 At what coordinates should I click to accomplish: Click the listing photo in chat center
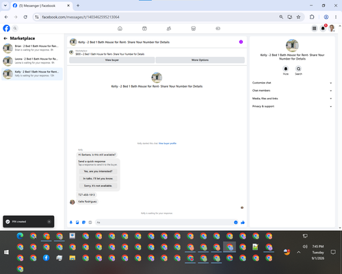click(x=157, y=77)
